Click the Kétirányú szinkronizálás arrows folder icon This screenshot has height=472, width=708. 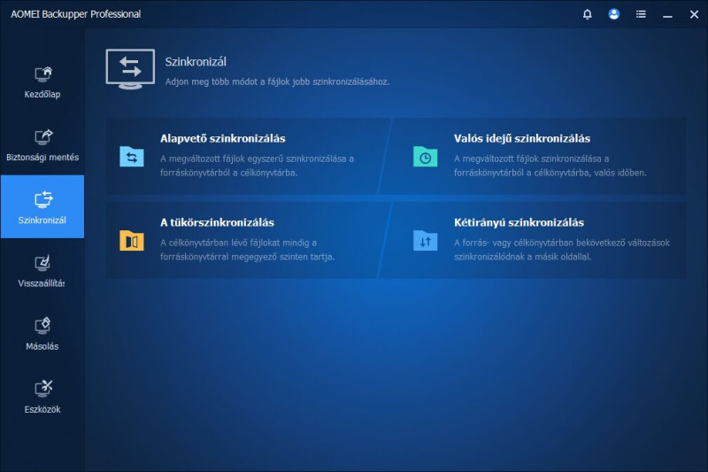coord(425,241)
